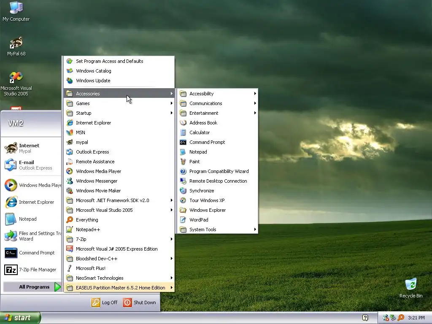Image resolution: width=432 pixels, height=324 pixels.
Task: Open Command Prompt from recent programs
Action: 32,253
